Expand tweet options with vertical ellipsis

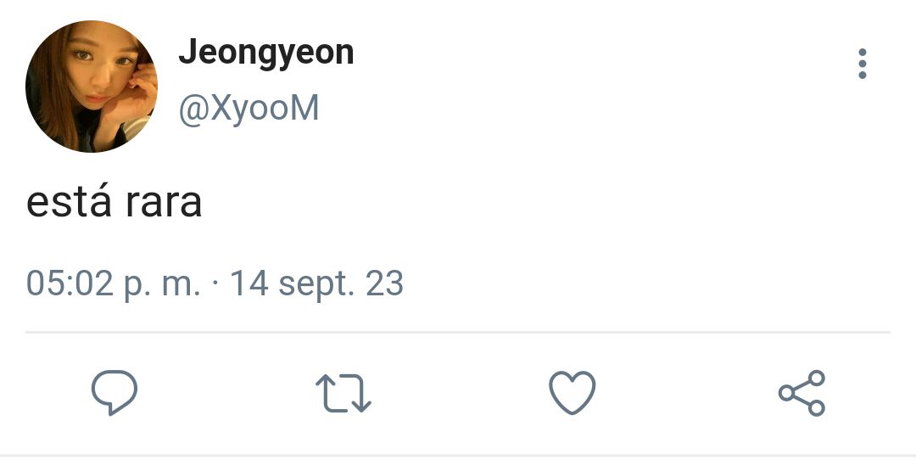click(x=863, y=64)
